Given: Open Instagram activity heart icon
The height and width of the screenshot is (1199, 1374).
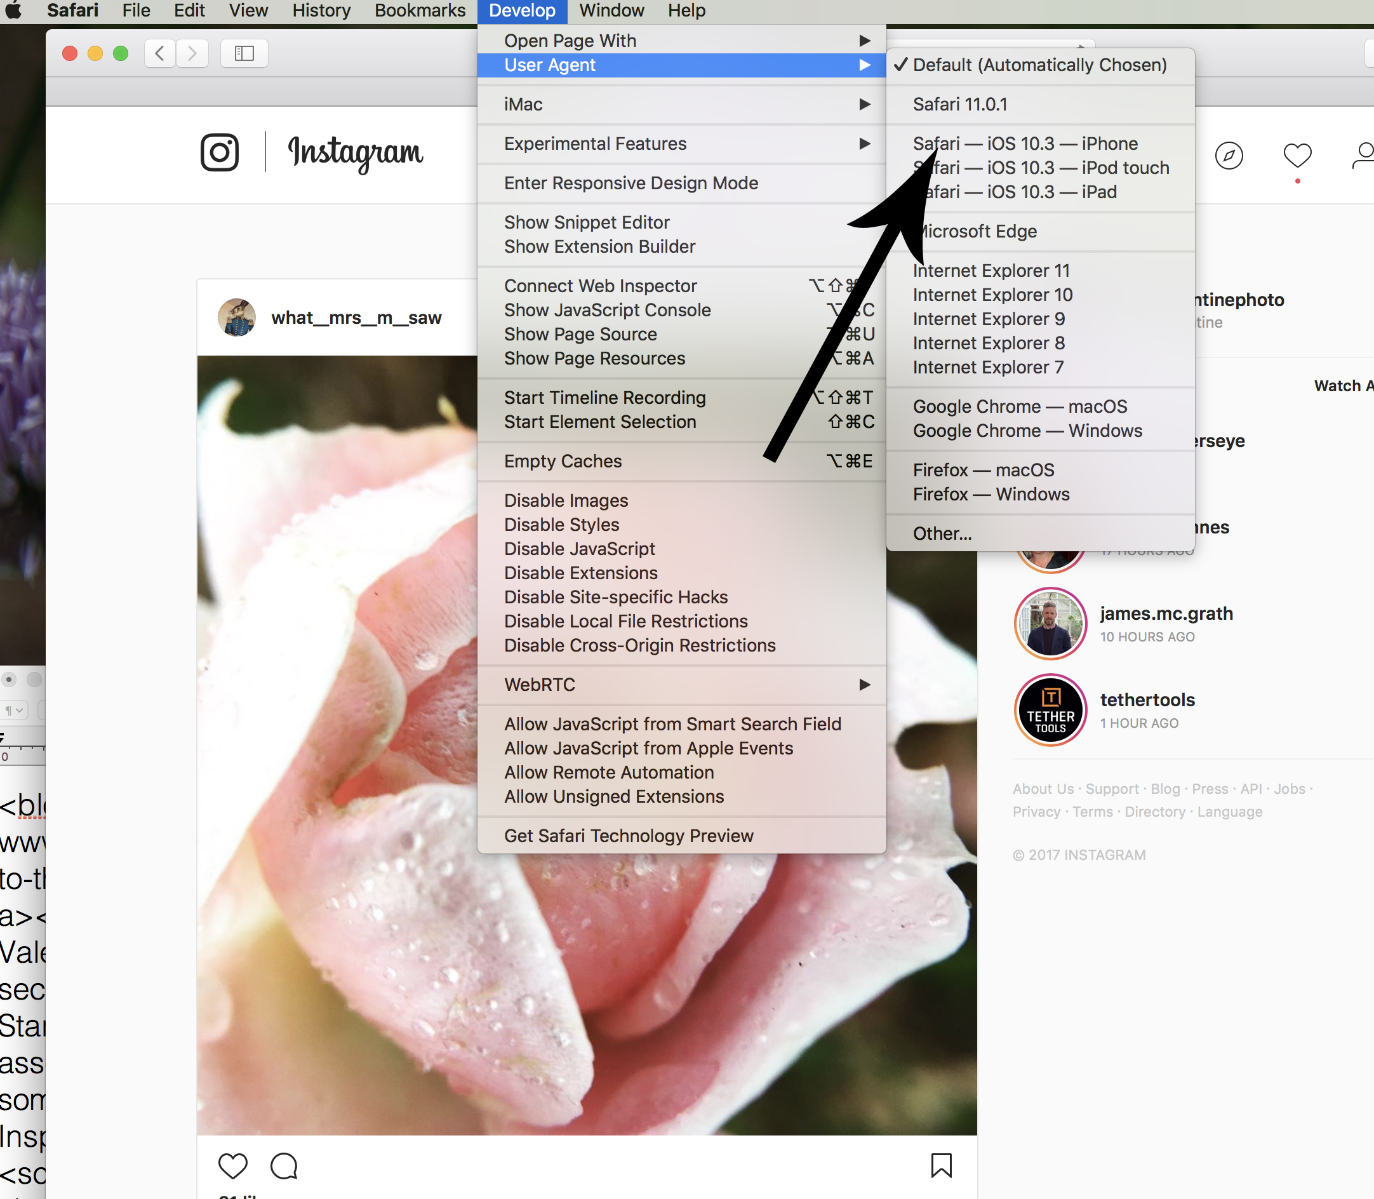Looking at the screenshot, I should [x=1297, y=156].
